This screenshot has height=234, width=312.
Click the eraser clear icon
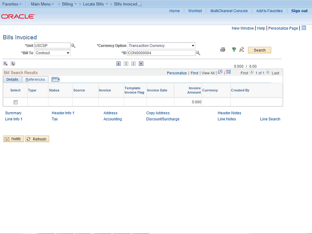point(241,50)
